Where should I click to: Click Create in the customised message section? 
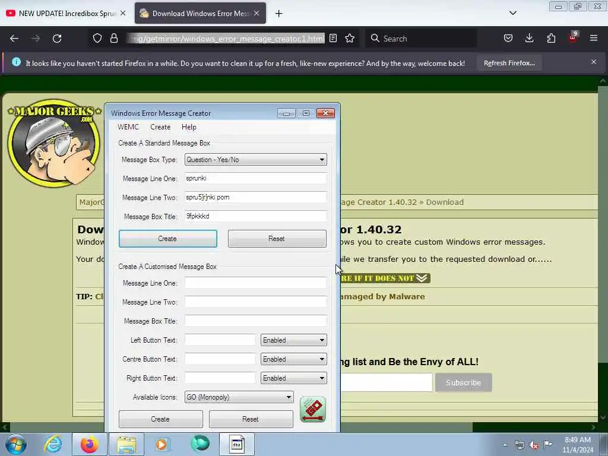pyautogui.click(x=160, y=419)
